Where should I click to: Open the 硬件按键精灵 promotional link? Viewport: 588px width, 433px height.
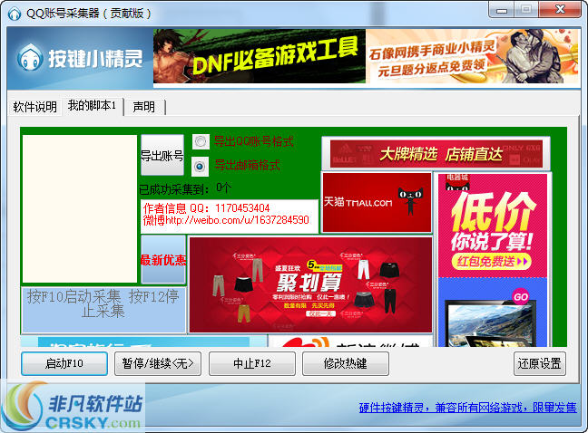467,408
